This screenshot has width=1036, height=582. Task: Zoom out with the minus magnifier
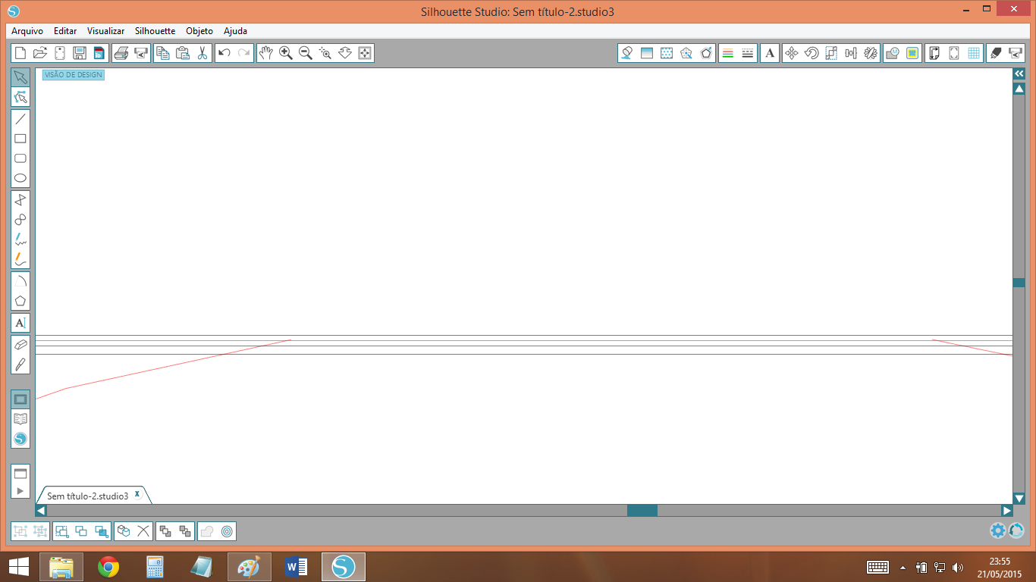[x=306, y=53]
